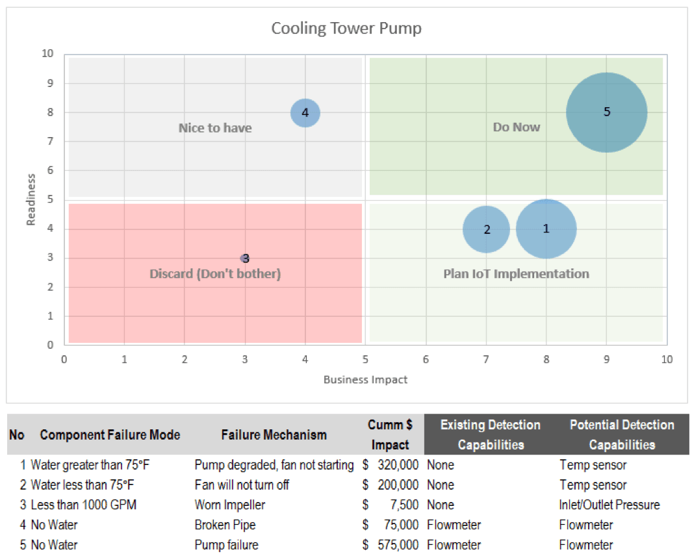Click the Do Now quadrant label
The image size is (692, 554).
pos(516,127)
